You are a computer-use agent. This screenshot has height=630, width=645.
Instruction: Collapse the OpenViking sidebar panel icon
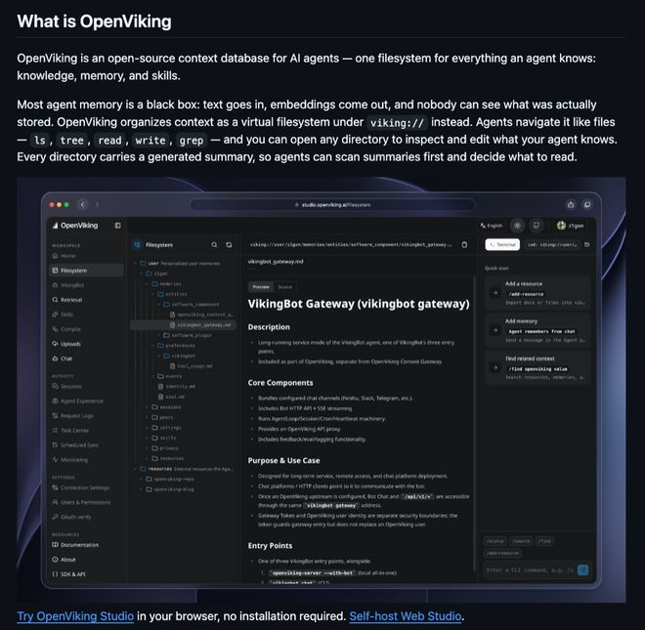pyautogui.click(x=117, y=226)
